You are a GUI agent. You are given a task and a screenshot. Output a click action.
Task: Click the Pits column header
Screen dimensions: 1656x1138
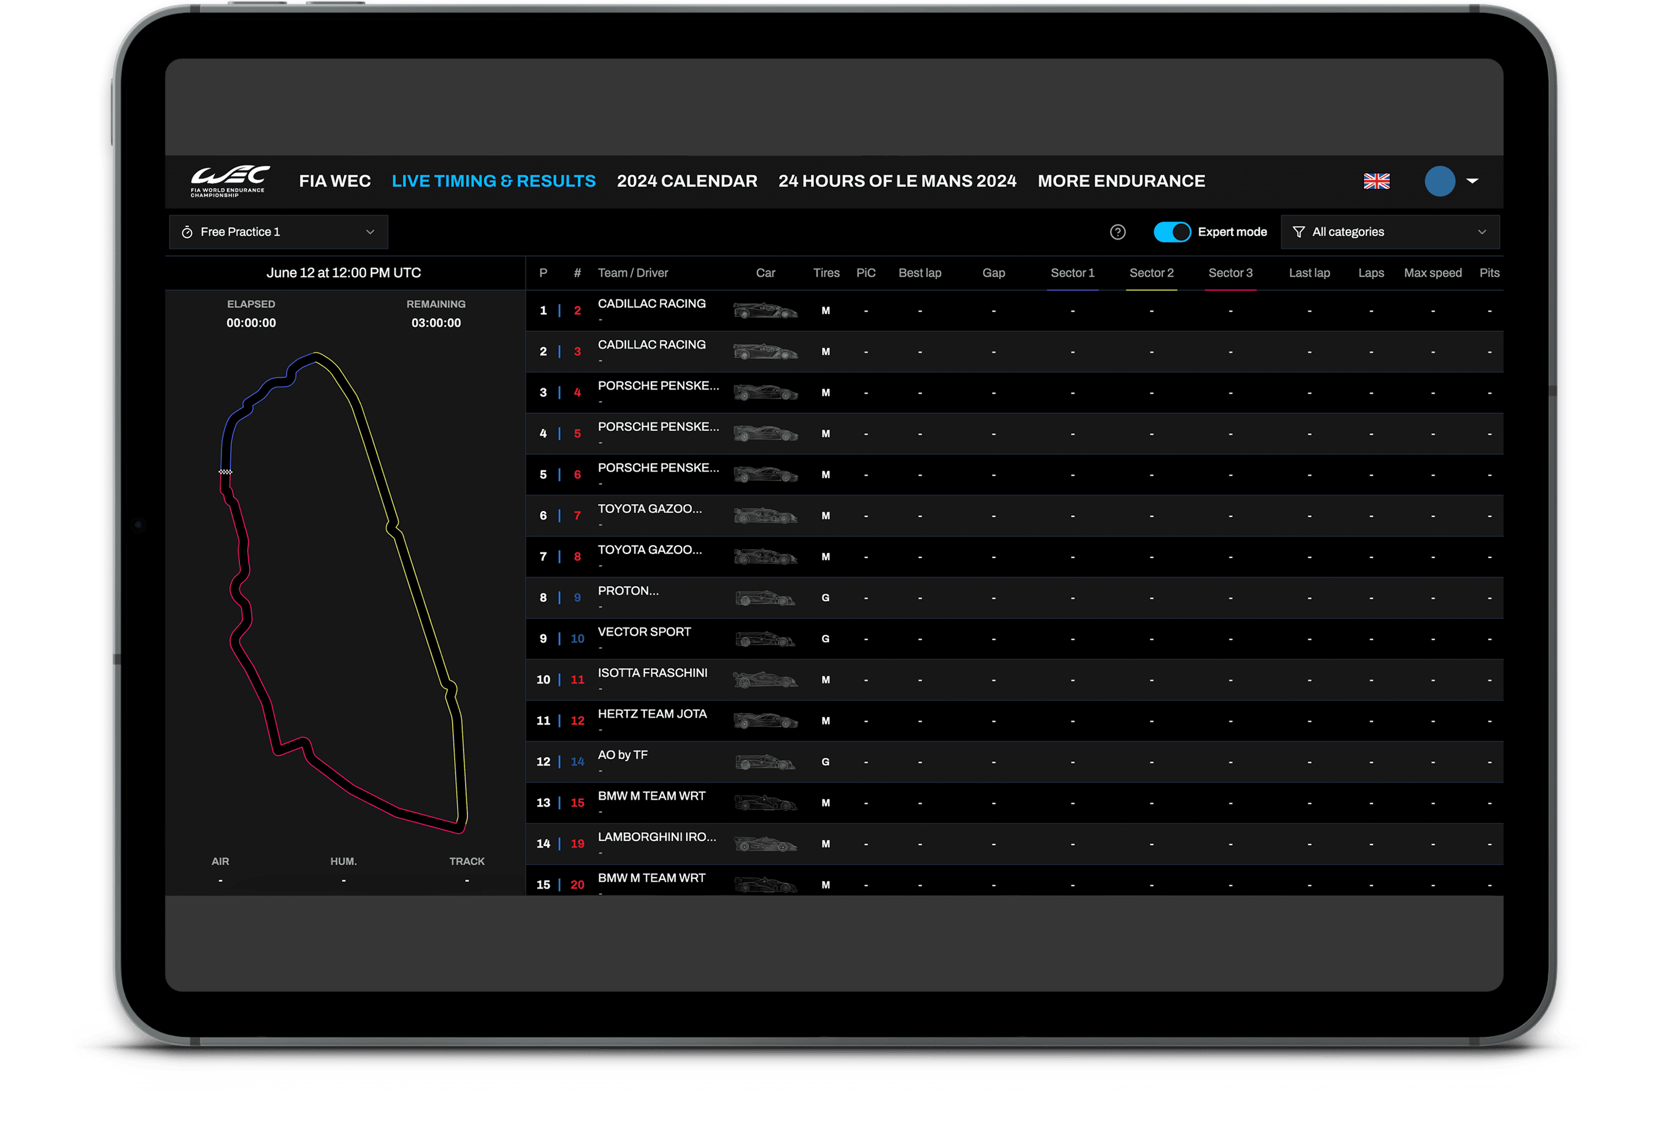tap(1489, 273)
